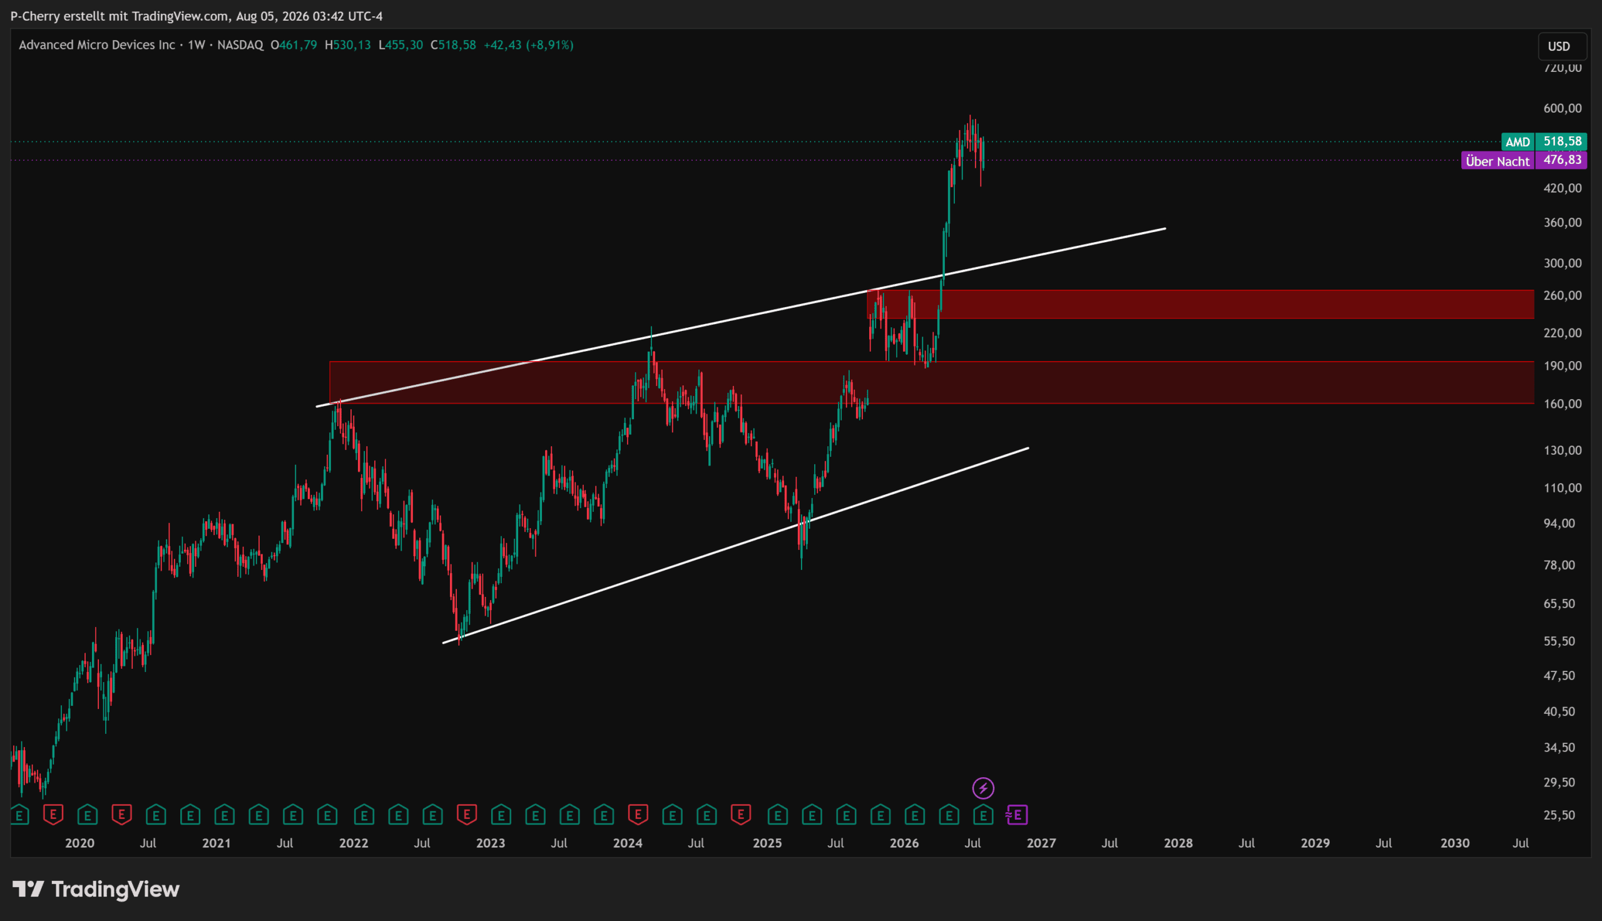Click the 2030 time axis label
The width and height of the screenshot is (1602, 921).
pos(1455,843)
